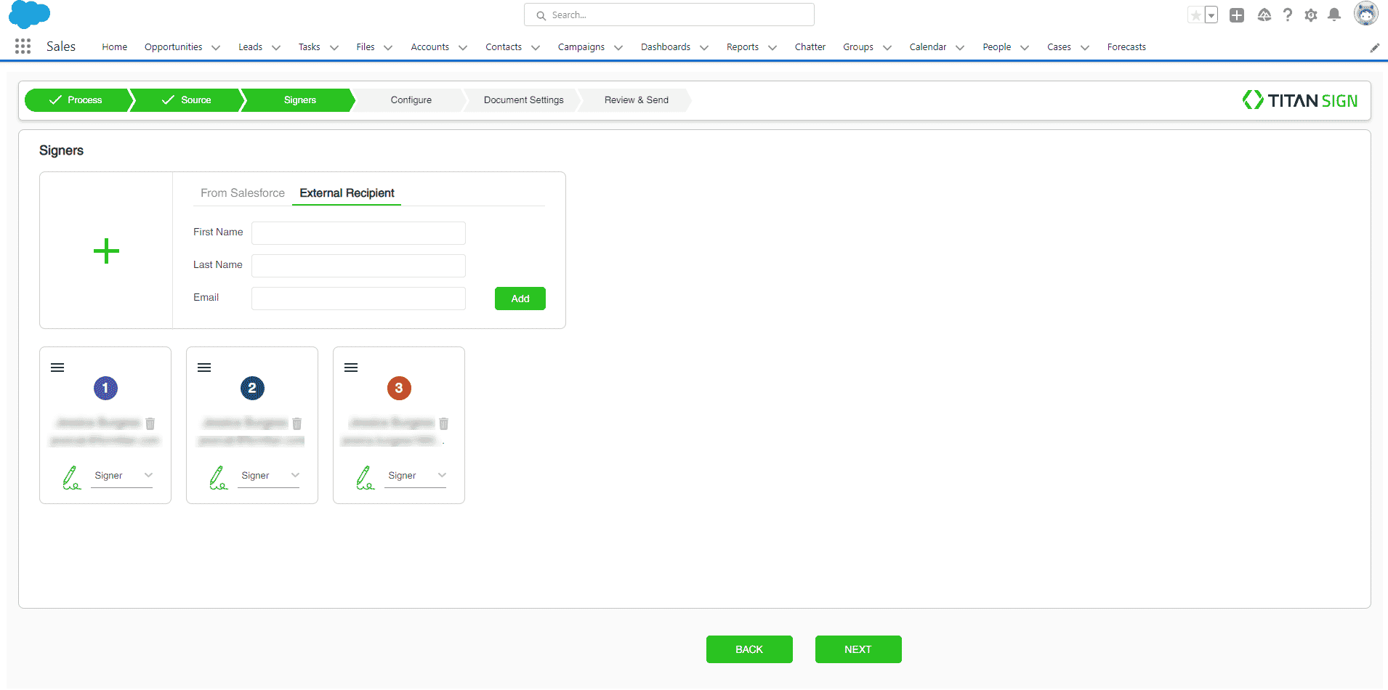Expand the Opportunities nav chevron
1388x690 pixels.
coord(216,48)
